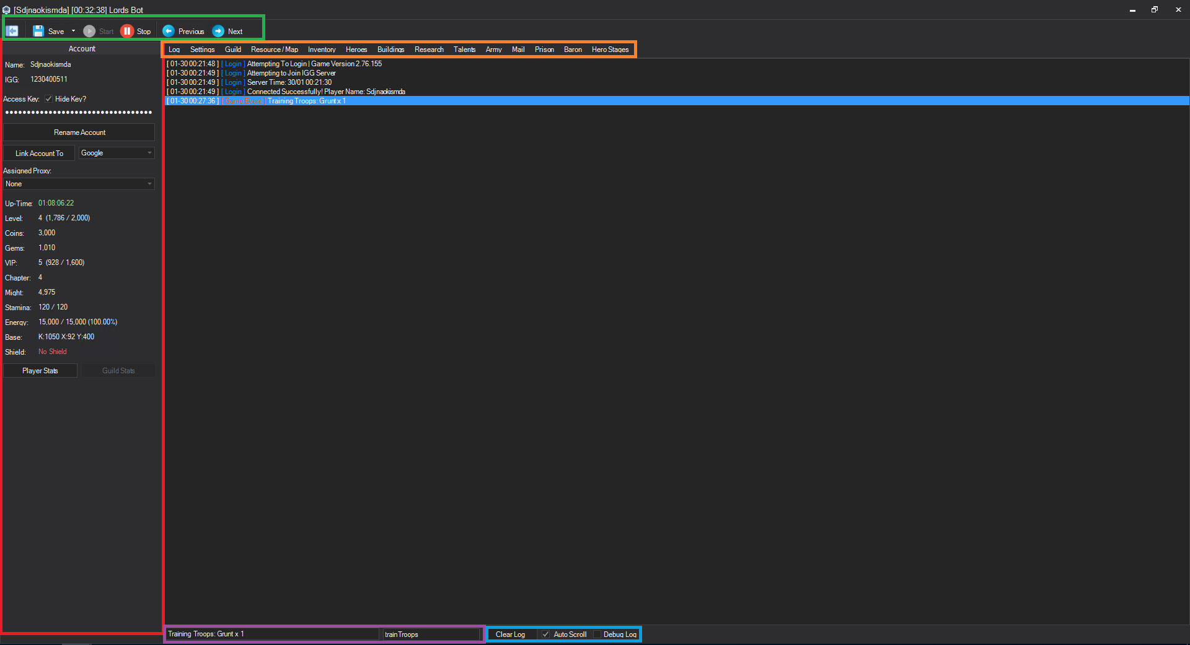Click the grayed Start play icon

(x=89, y=31)
